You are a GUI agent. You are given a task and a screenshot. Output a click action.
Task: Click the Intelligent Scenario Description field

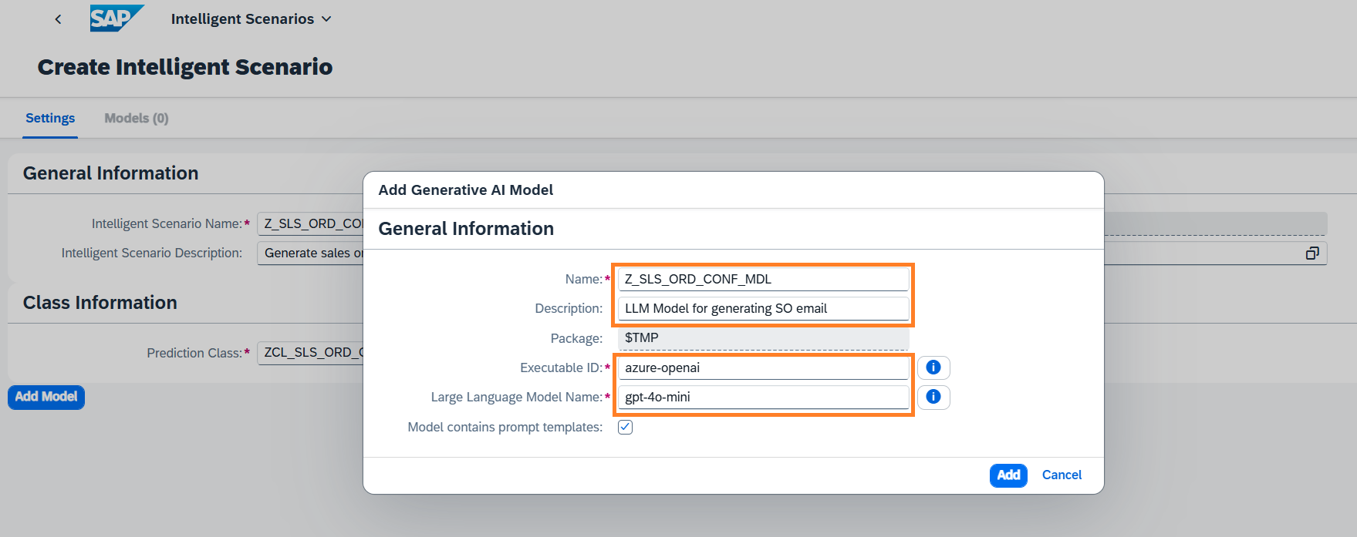310,253
